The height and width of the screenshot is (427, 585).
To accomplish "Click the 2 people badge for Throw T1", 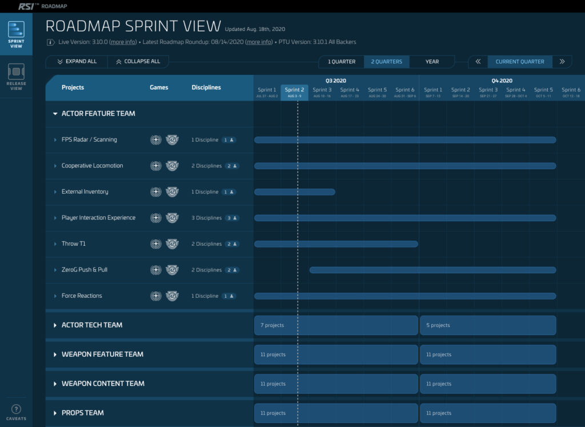I will pyautogui.click(x=232, y=244).
